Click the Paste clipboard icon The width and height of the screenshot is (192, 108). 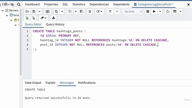[81, 11]
